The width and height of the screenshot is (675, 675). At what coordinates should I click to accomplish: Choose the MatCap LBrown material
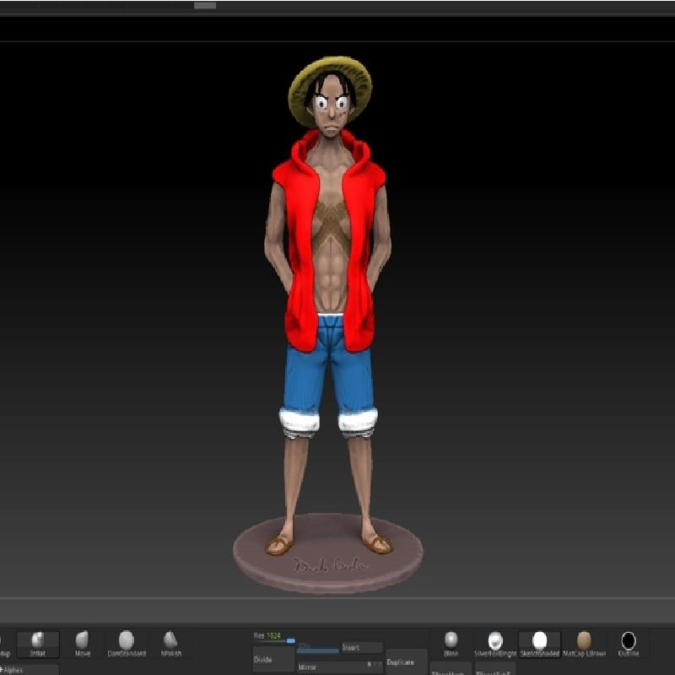pos(584,644)
